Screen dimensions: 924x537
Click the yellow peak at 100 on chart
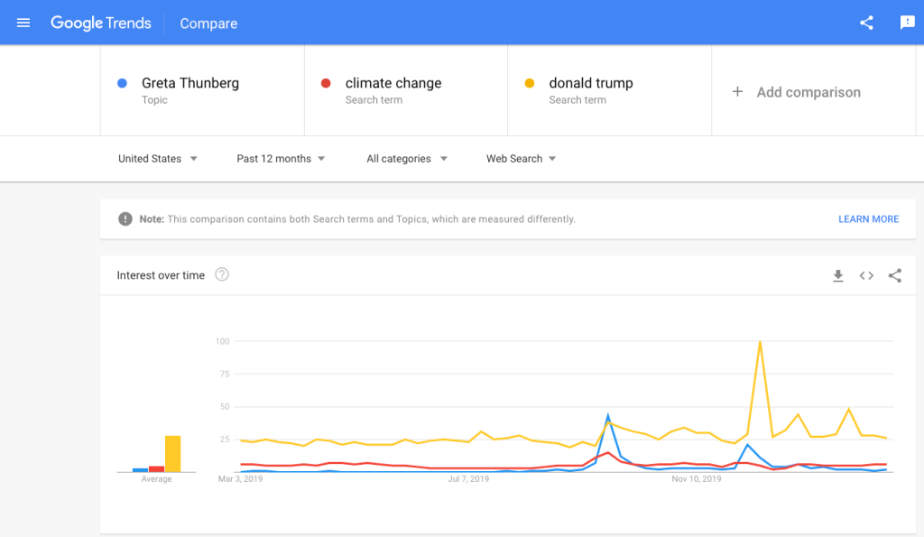(760, 342)
